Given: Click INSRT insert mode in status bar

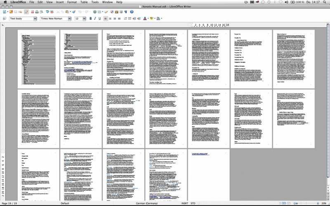Looking at the screenshot, I should [x=184, y=204].
